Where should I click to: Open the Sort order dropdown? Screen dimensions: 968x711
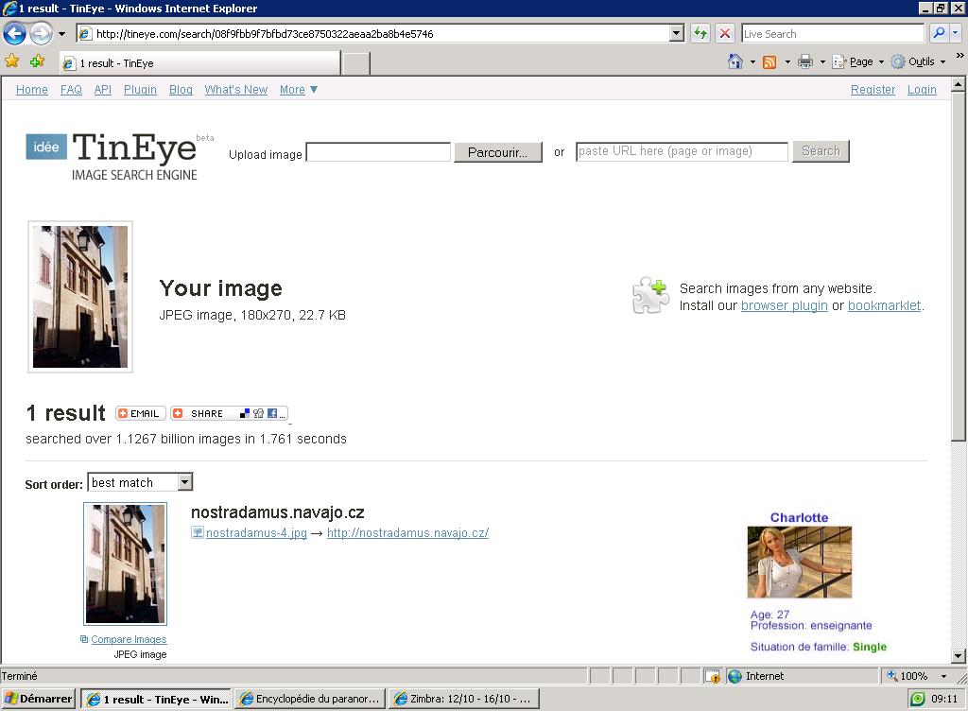tap(184, 482)
